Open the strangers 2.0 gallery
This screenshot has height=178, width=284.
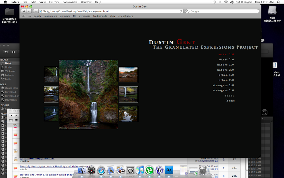[223, 90]
